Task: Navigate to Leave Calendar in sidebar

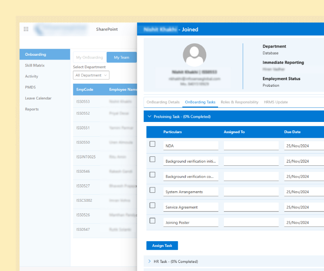Action: 38,98
